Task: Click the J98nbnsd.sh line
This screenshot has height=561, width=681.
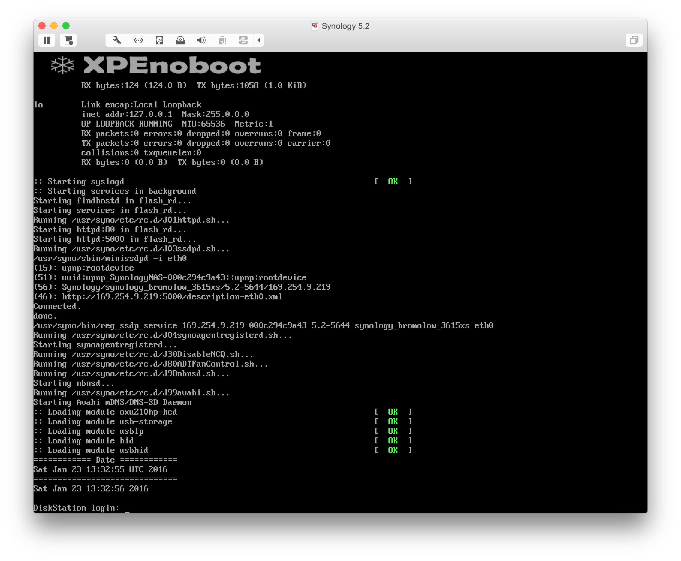Action: pyautogui.click(x=132, y=373)
